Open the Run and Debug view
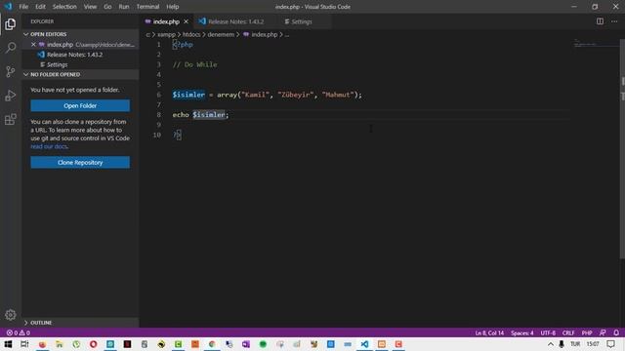625x351 pixels. coord(11,96)
